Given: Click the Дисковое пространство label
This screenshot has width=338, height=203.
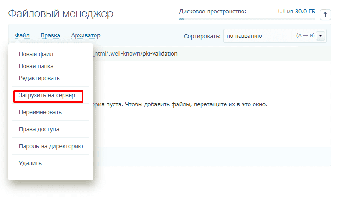Looking at the screenshot, I should point(213,12).
